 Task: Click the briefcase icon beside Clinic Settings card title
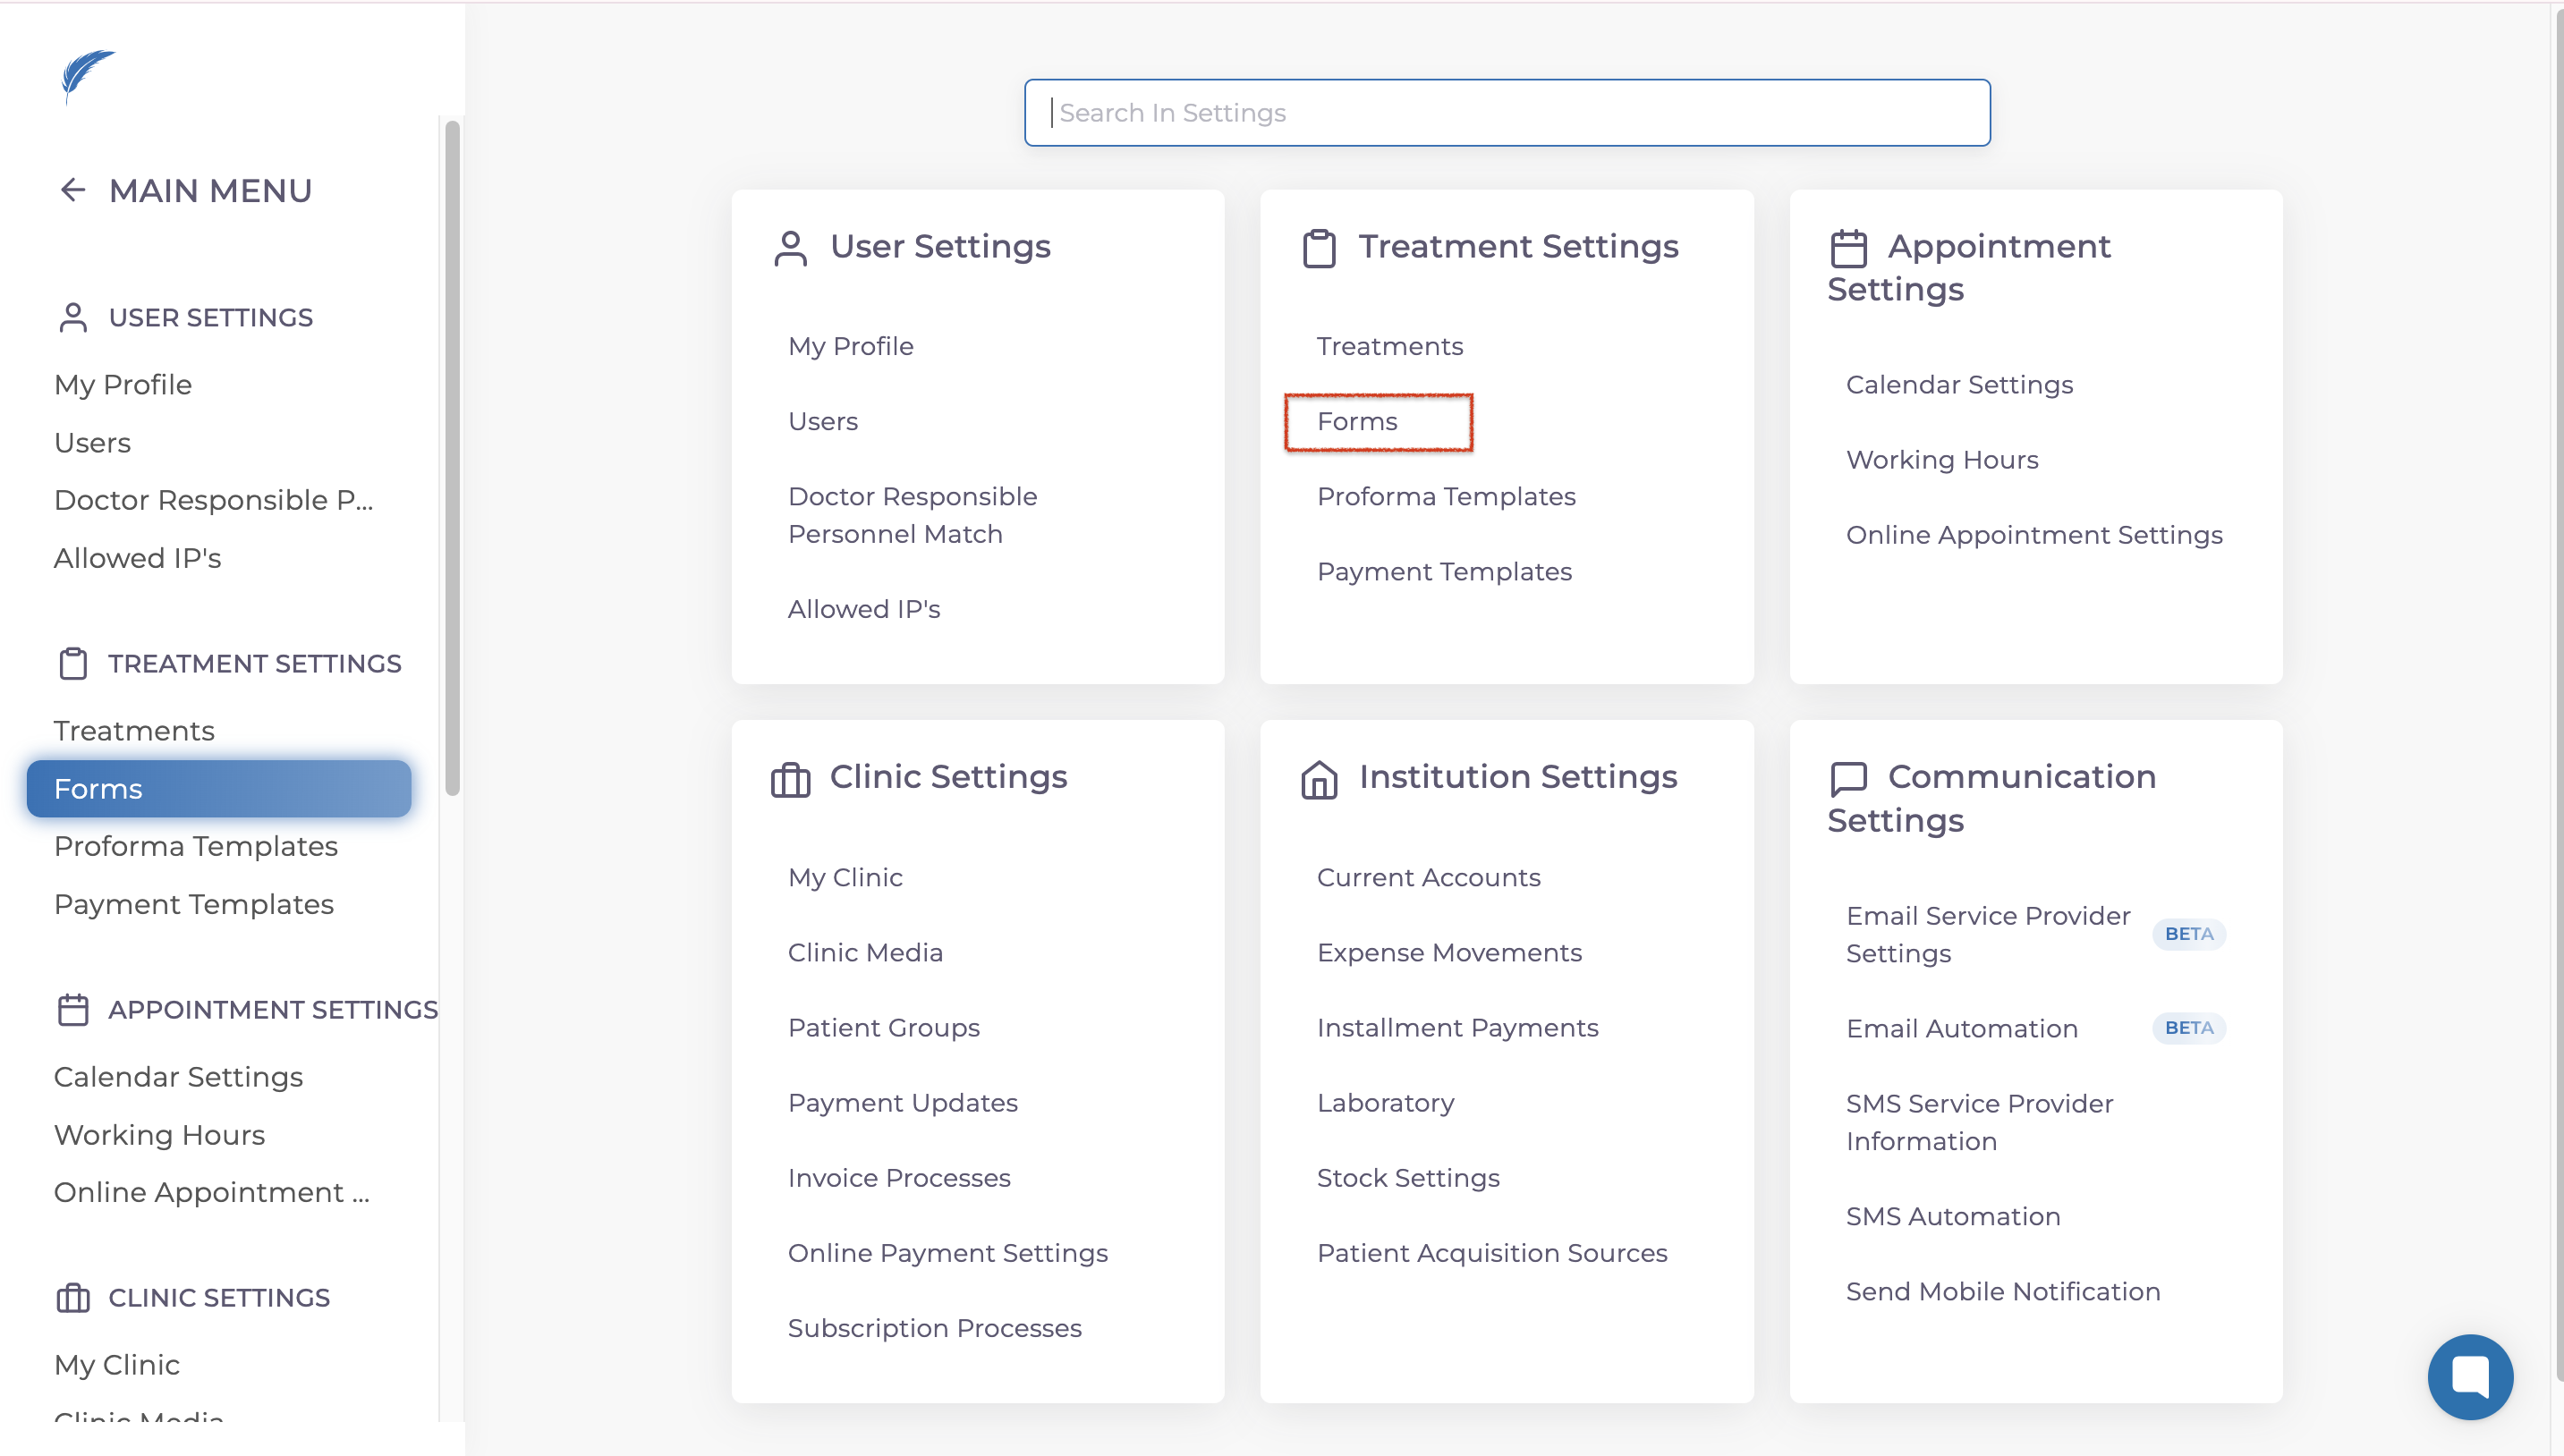790,779
